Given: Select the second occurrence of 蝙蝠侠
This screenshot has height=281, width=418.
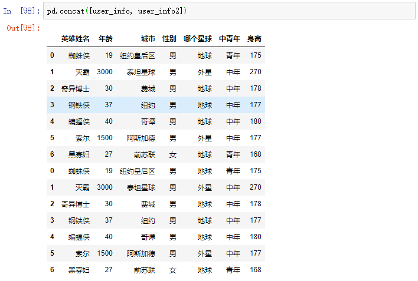Looking at the screenshot, I should (79, 237).
